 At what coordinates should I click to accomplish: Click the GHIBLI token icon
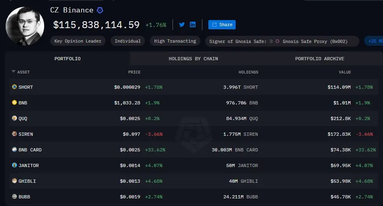click(14, 181)
